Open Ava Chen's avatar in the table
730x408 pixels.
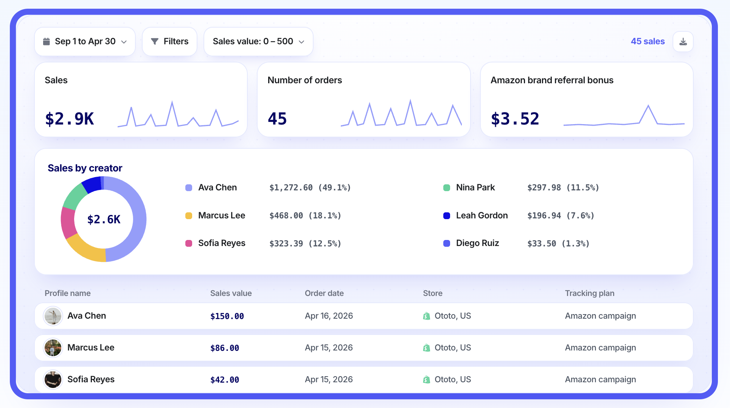pyautogui.click(x=53, y=316)
